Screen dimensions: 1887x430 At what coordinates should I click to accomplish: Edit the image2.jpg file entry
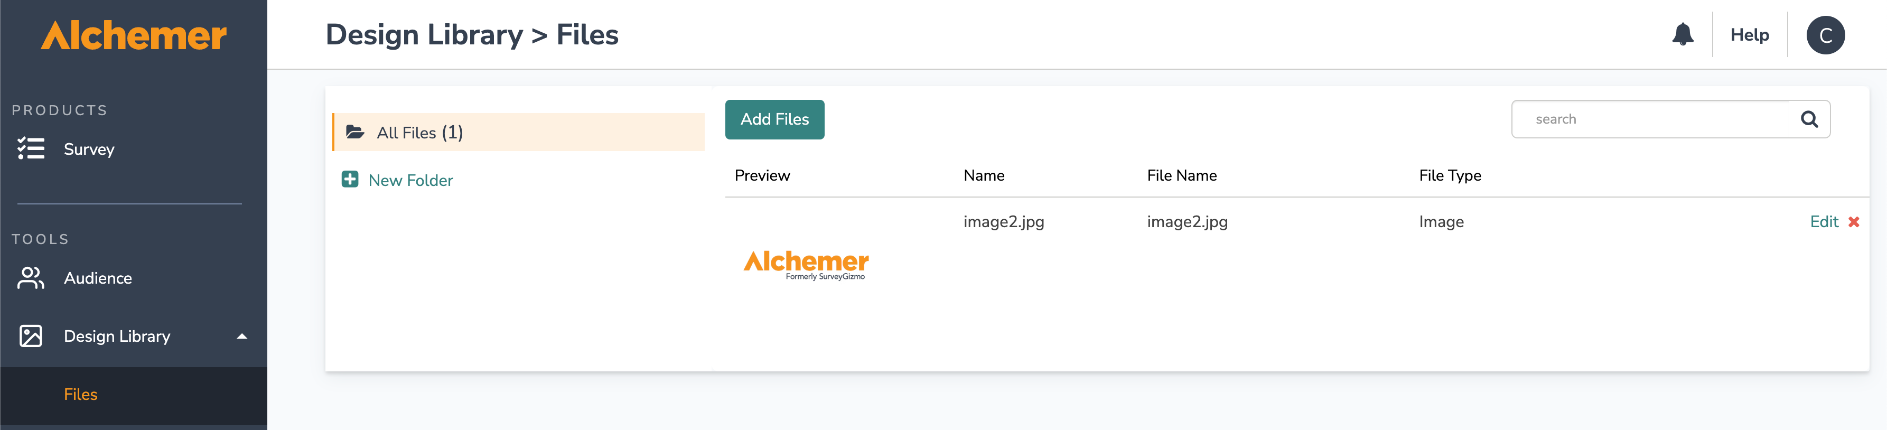[1824, 222]
